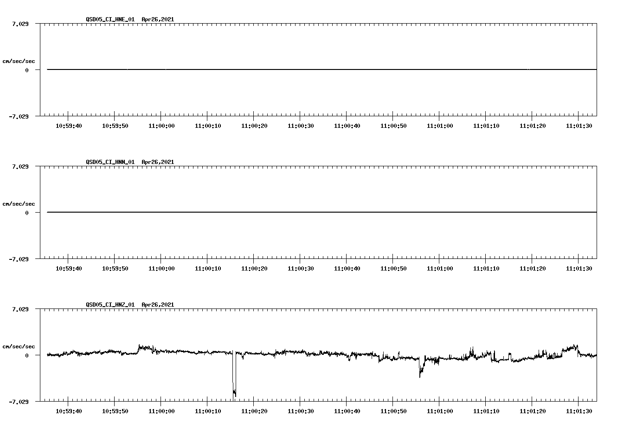This screenshot has width=630, height=428.
Task: Click the large downward spike in the HNZ trace
Action: click(x=234, y=384)
